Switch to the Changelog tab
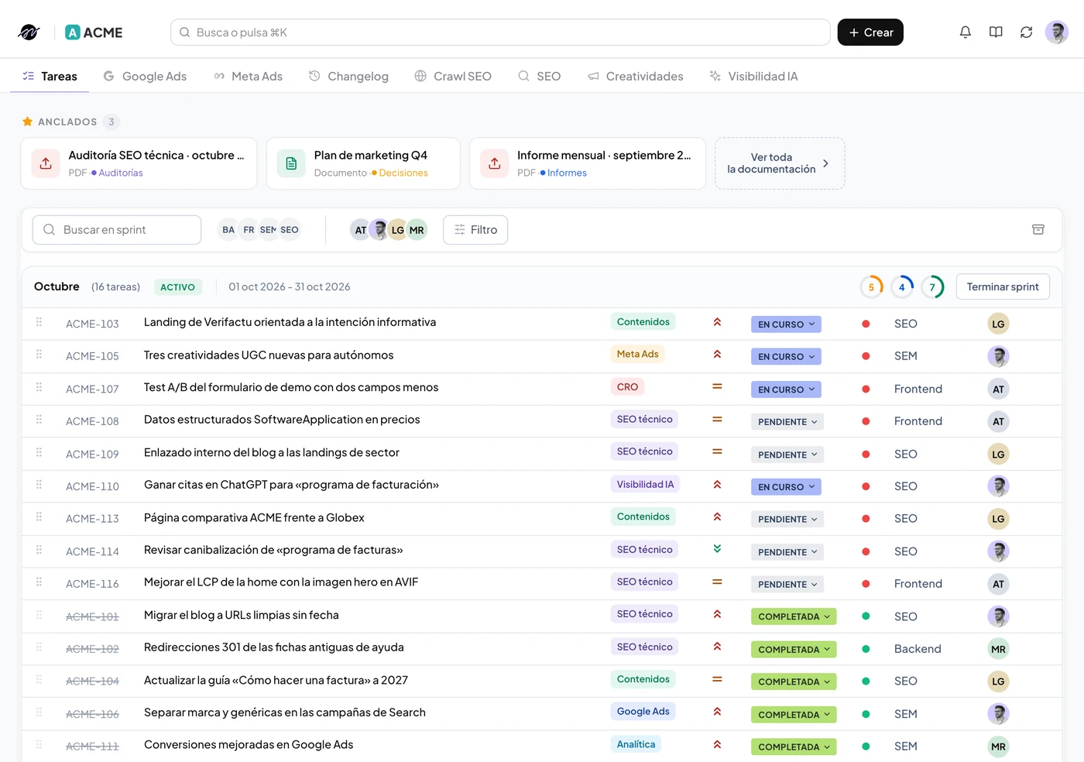This screenshot has height=762, width=1084. click(x=348, y=76)
